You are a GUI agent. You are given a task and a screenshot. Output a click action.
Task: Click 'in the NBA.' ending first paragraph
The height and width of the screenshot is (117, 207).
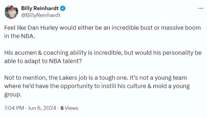[x=20, y=36]
